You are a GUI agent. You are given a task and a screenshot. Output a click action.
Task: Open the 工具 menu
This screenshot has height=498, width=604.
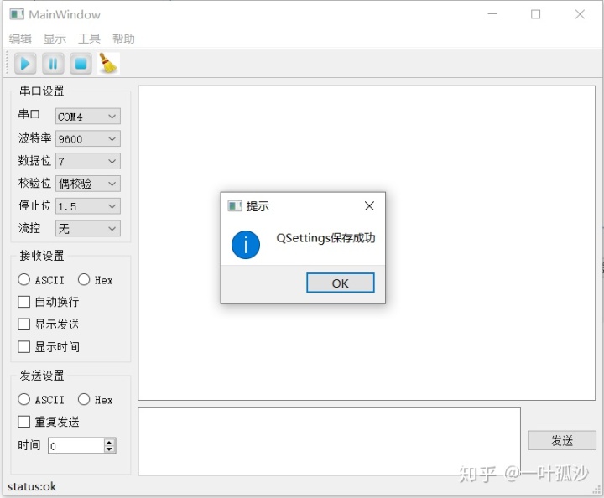click(89, 39)
